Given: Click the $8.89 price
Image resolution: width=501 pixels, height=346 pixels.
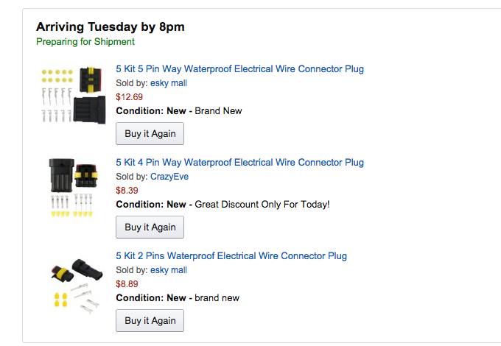Looking at the screenshot, I should click(127, 284).
